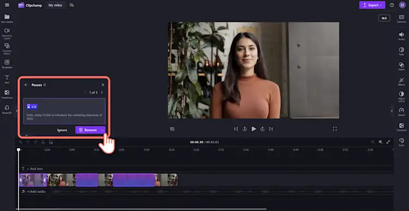The width and height of the screenshot is (409, 211).
Task: Click the Ignore button
Action: [62, 130]
